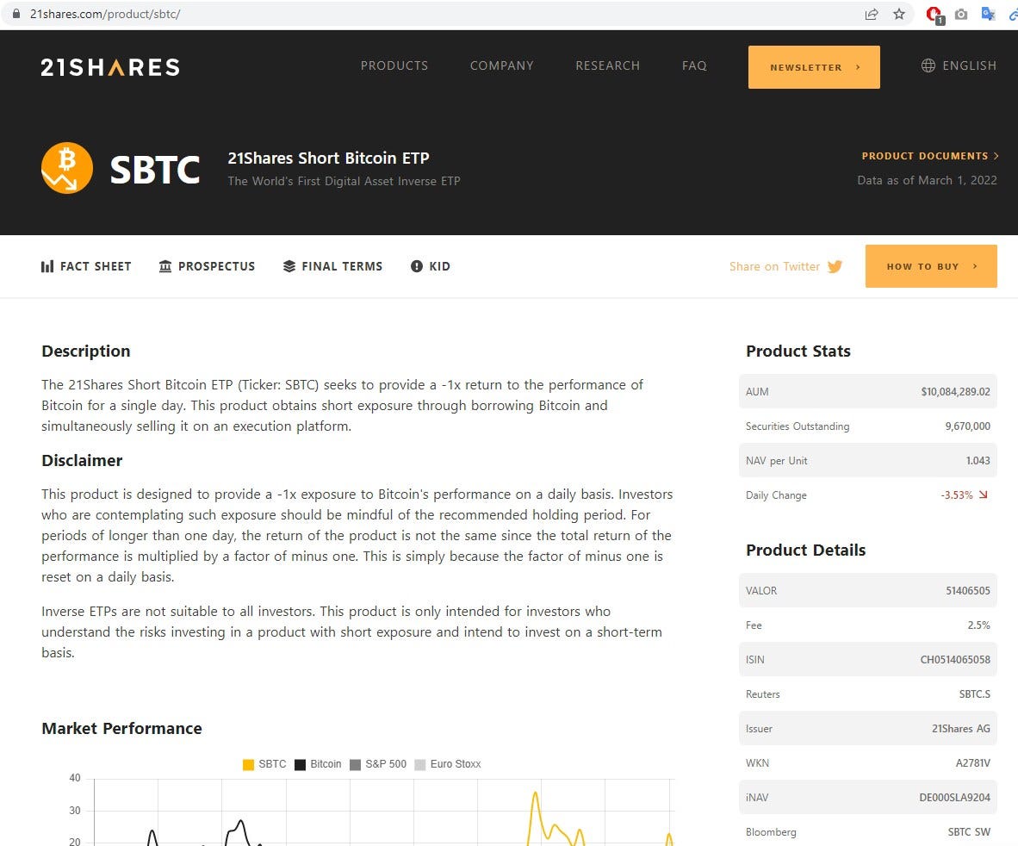This screenshot has height=846, width=1018.
Task: Click the How To Buy button
Action: [931, 266]
